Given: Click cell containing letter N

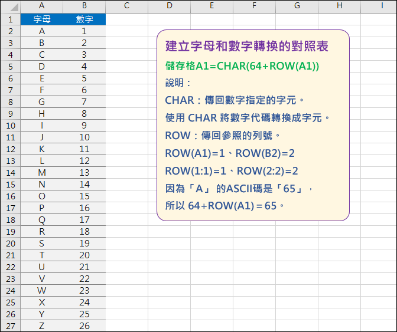Looking at the screenshot, I should pyautogui.click(x=42, y=185).
